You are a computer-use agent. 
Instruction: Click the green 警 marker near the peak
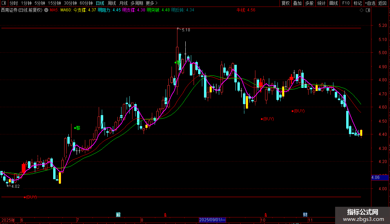[177, 62]
